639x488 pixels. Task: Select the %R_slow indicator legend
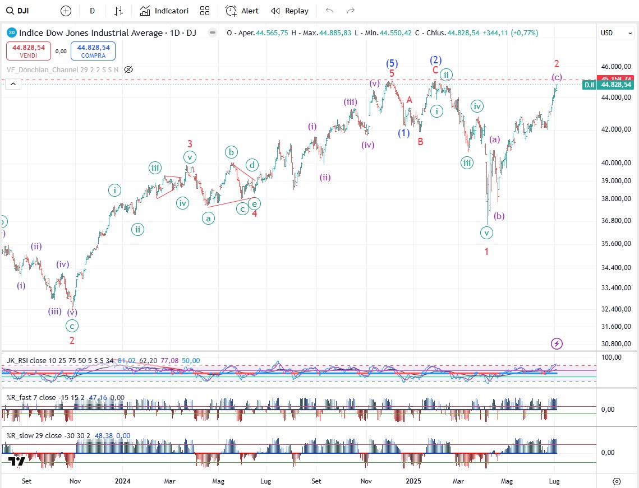48,435
